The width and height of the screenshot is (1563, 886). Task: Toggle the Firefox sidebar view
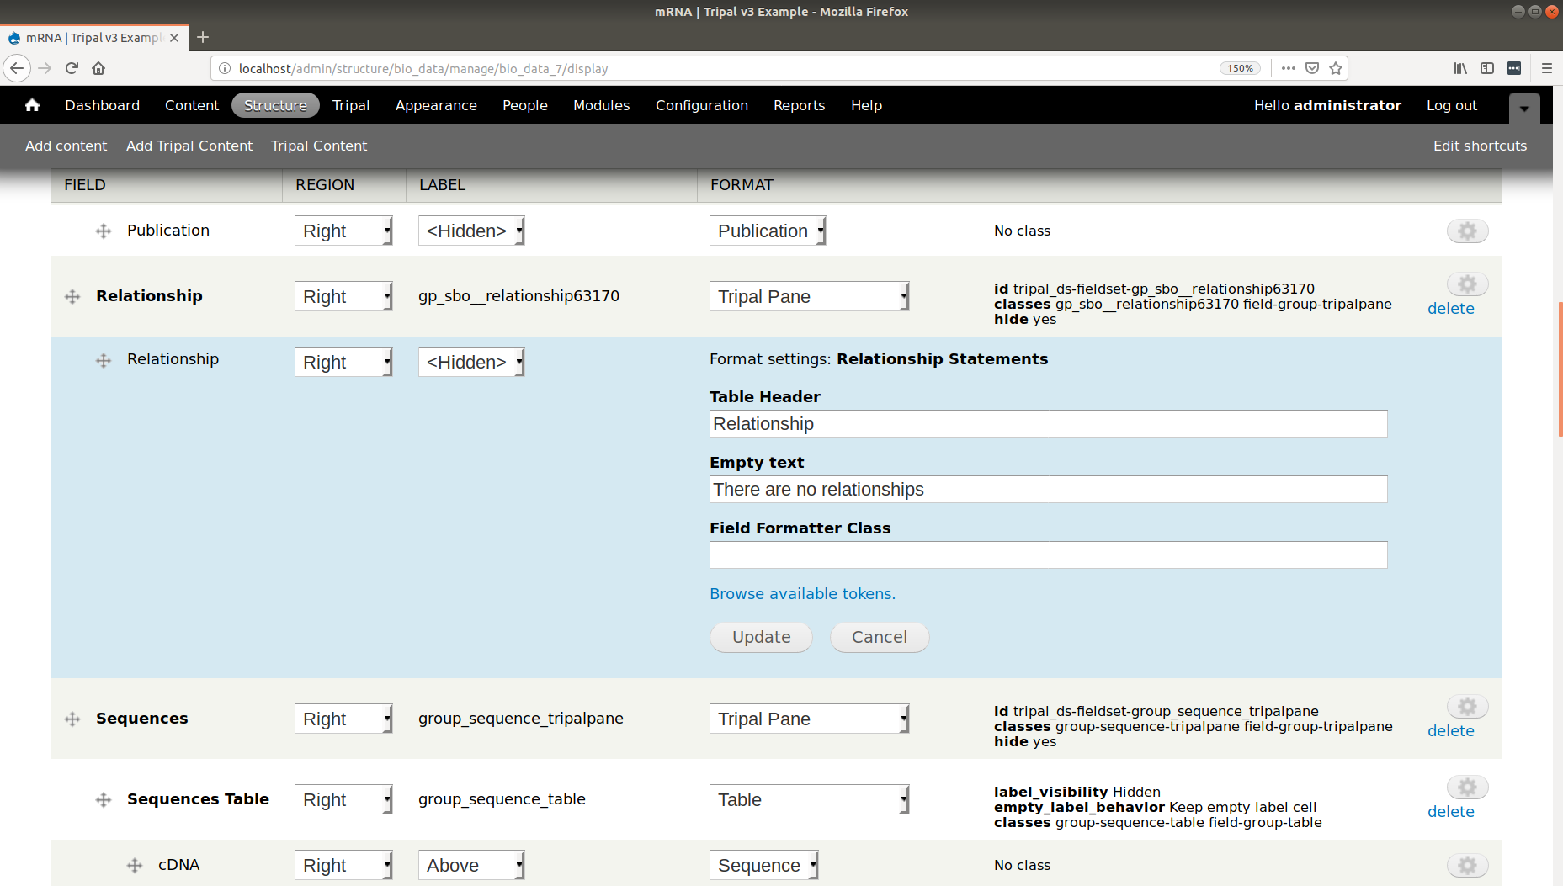coord(1487,68)
